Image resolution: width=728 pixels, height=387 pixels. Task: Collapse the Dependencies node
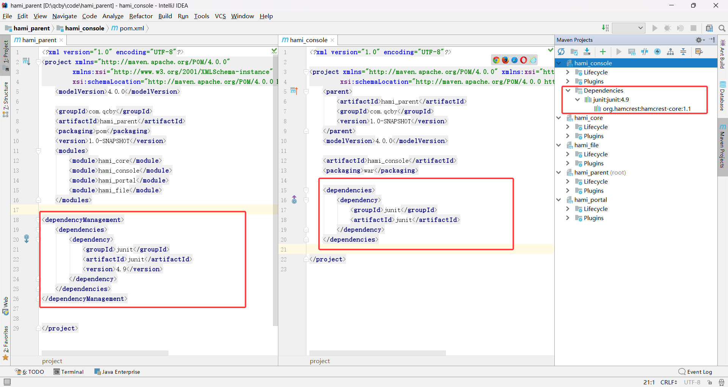[x=568, y=90]
